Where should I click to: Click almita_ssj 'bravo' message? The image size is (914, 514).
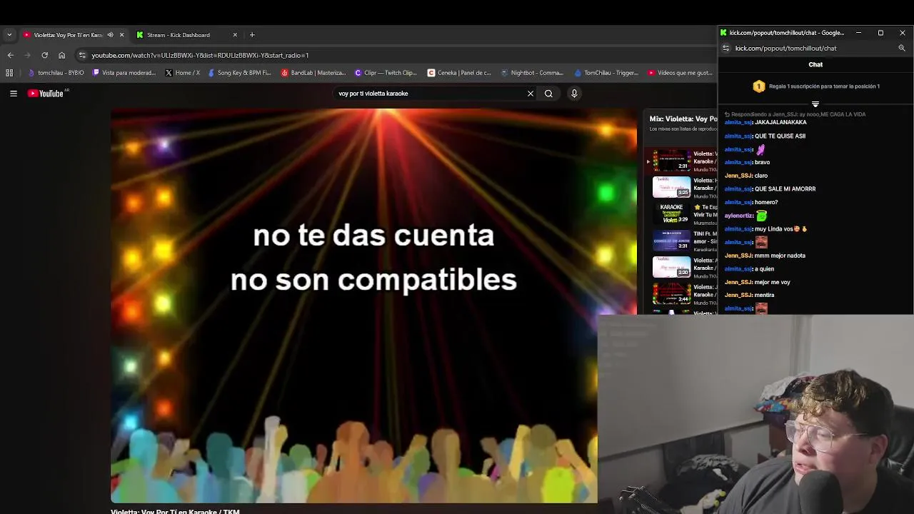(x=762, y=163)
